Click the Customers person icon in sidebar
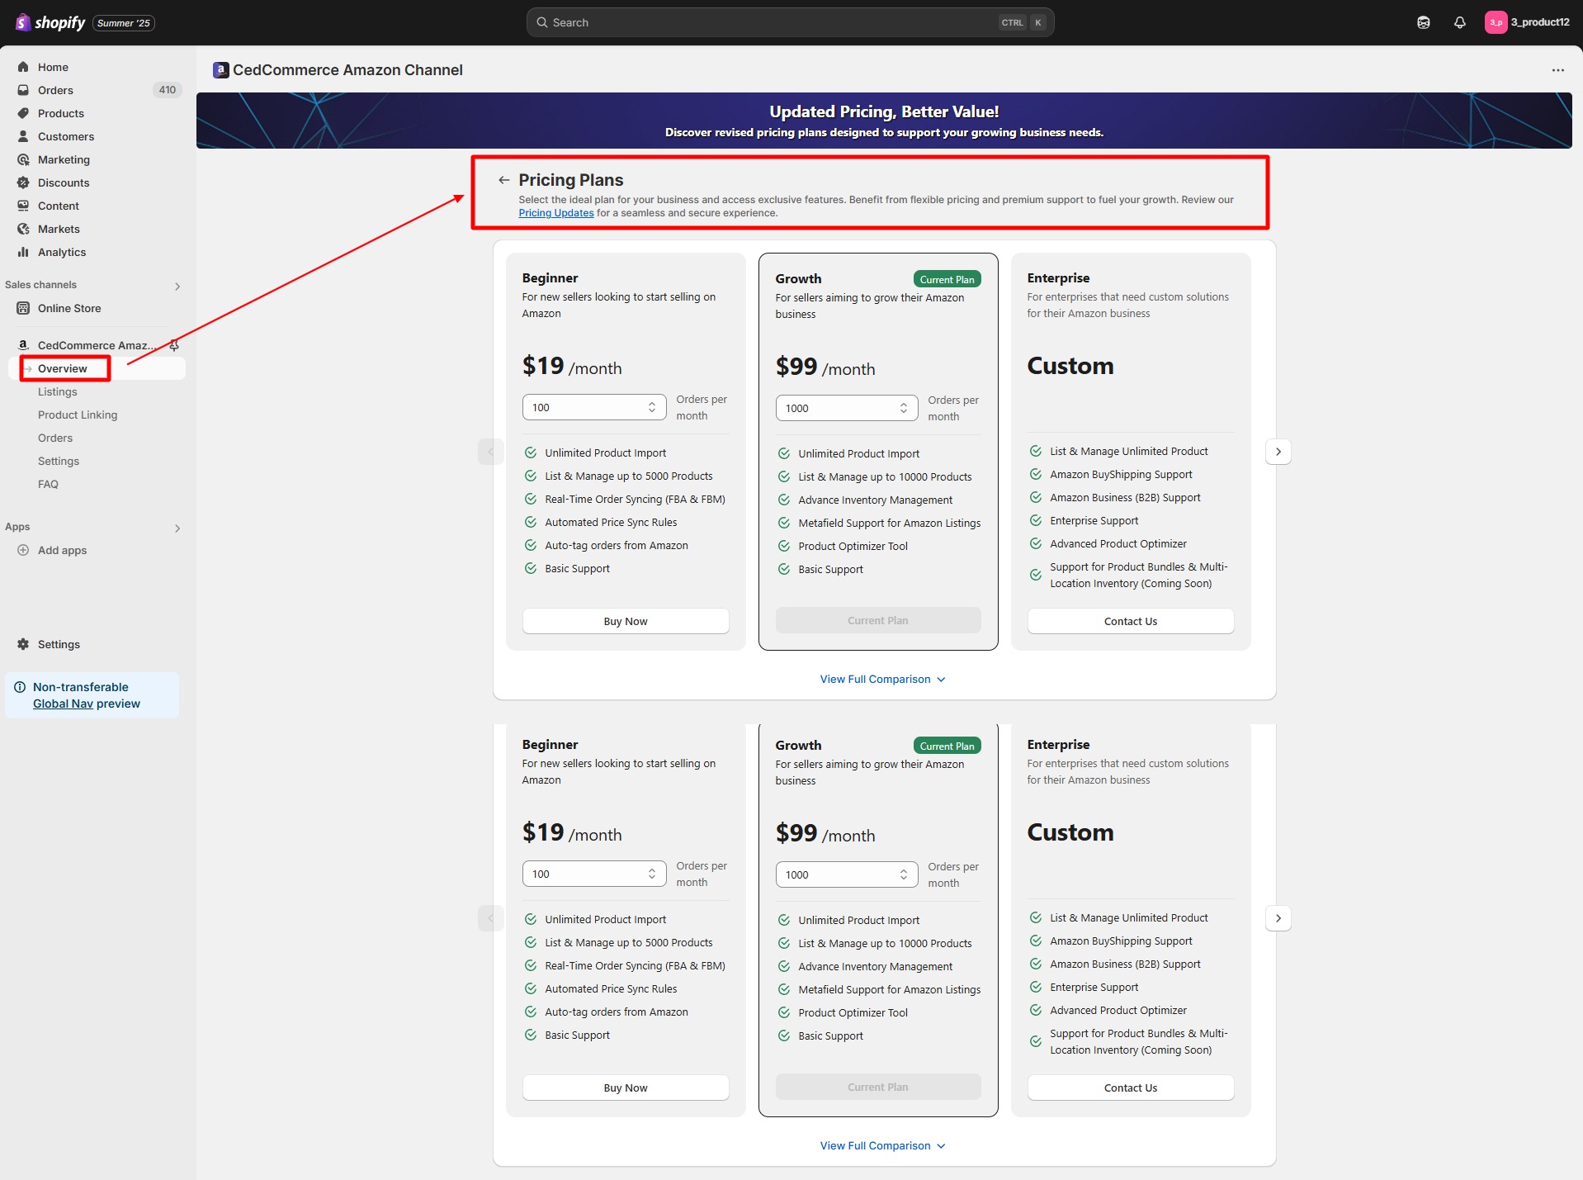 [23, 136]
